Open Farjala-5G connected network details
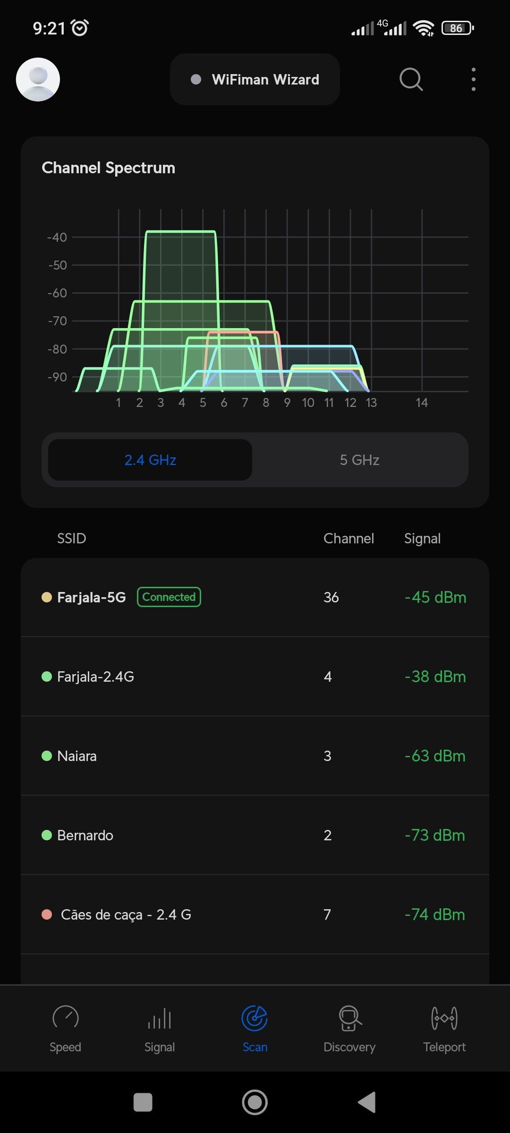510x1133 pixels. point(255,597)
